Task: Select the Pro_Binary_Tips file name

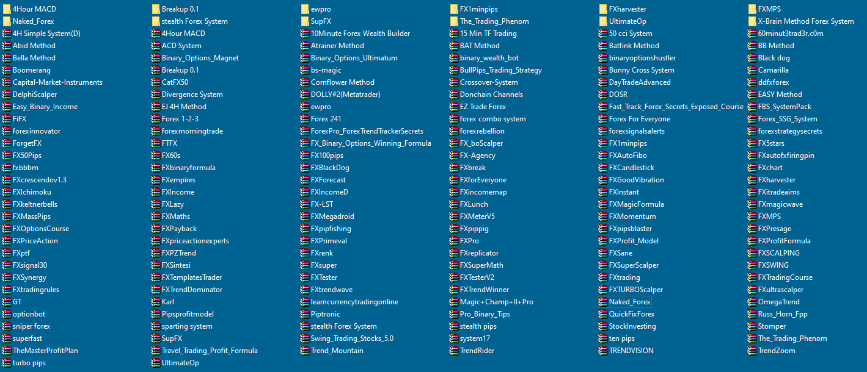Action: [x=485, y=314]
